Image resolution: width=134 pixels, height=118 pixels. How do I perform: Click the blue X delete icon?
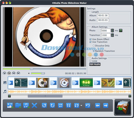click(x=34, y=106)
